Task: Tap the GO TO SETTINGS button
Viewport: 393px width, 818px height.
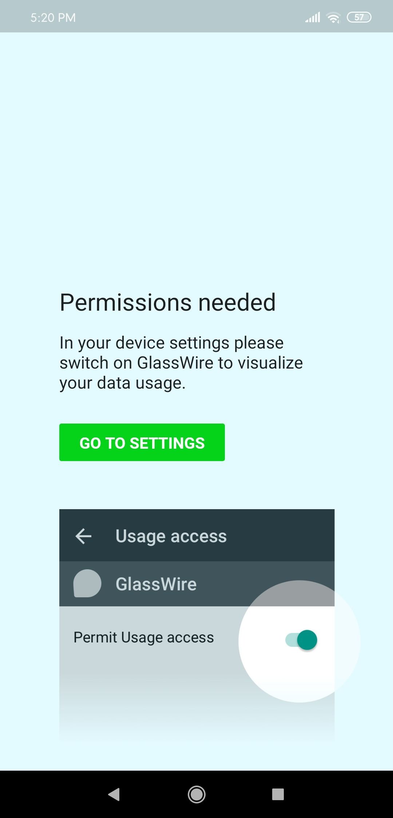Action: pos(142,442)
